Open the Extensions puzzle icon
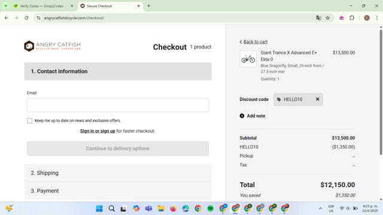 [x=352, y=18]
